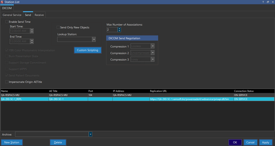275x146 pixels.
Task: Open the Compression 1 dropdown
Action: pos(153,46)
